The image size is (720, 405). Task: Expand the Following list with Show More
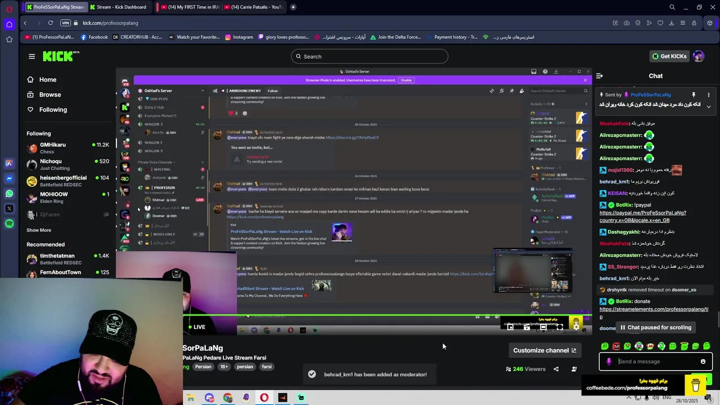click(x=39, y=230)
